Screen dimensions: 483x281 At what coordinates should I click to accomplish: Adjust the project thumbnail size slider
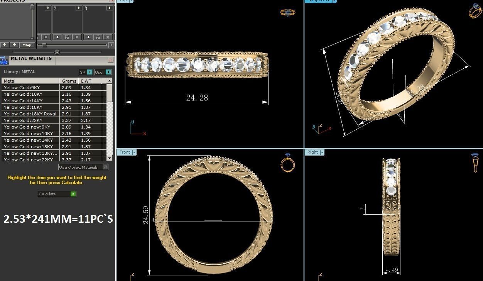(44, 45)
